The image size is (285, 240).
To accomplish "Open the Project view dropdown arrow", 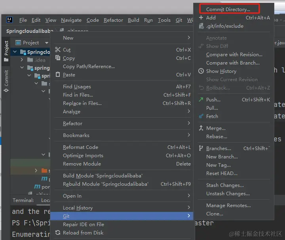I will (47, 43).
